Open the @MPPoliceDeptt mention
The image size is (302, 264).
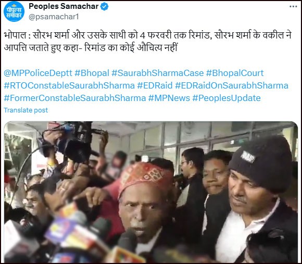click(38, 73)
